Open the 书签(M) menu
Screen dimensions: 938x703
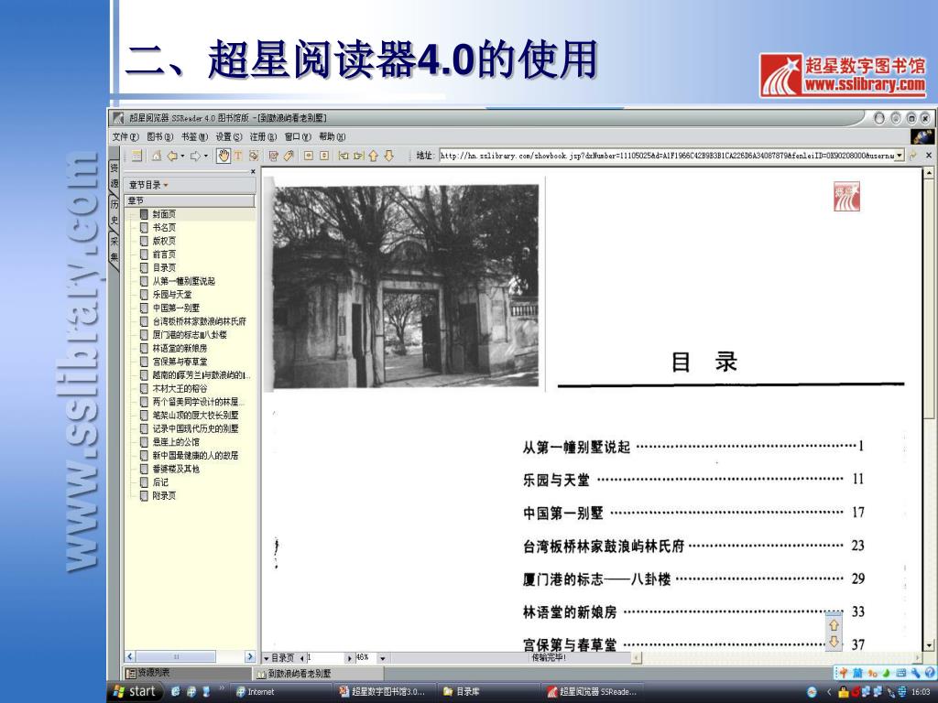(x=194, y=137)
